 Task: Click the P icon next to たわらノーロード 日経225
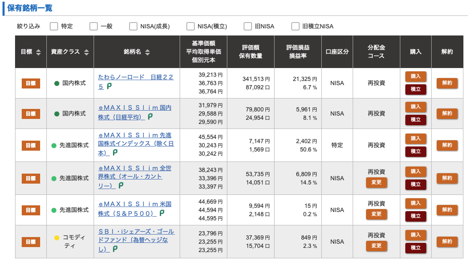pyautogui.click(x=109, y=86)
